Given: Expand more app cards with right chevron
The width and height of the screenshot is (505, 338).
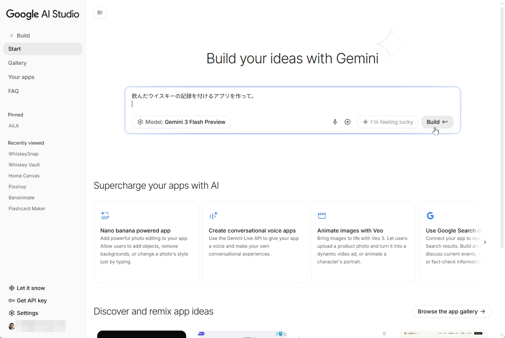Looking at the screenshot, I should pyautogui.click(x=485, y=242).
